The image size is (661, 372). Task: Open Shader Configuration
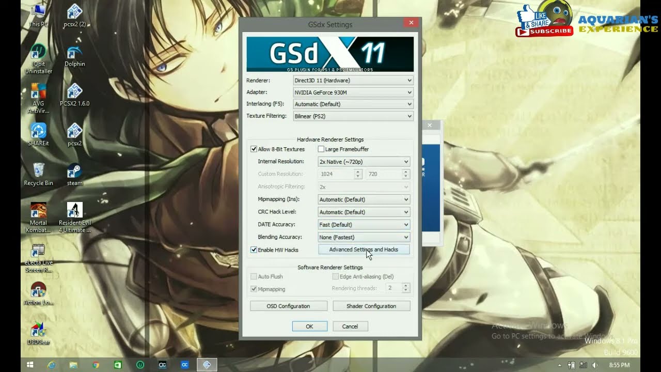click(x=371, y=306)
